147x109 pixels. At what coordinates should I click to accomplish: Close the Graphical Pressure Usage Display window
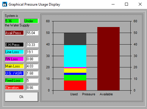[140, 4]
